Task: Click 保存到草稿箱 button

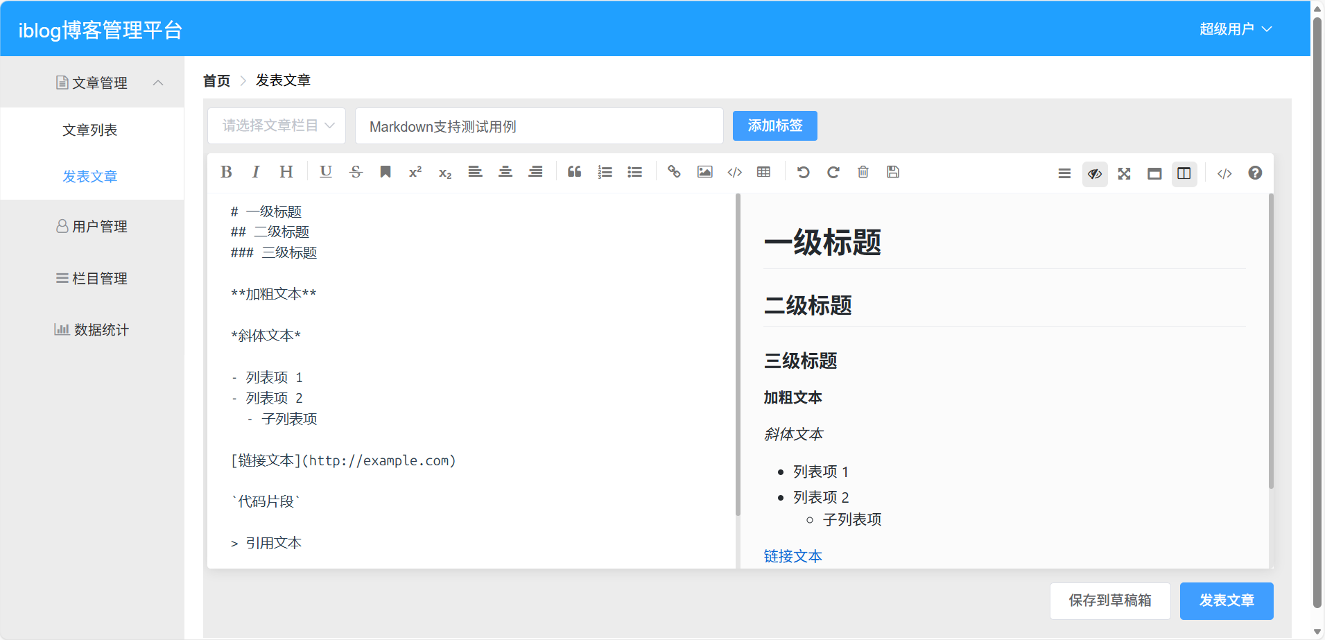Action: (x=1110, y=600)
